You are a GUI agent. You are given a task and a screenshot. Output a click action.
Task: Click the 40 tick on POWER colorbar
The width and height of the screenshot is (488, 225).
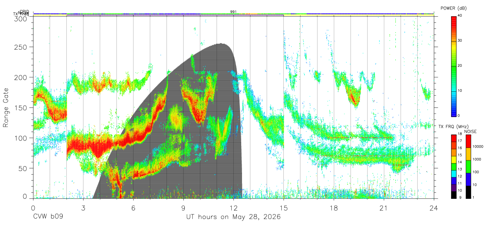pyautogui.click(x=460, y=15)
